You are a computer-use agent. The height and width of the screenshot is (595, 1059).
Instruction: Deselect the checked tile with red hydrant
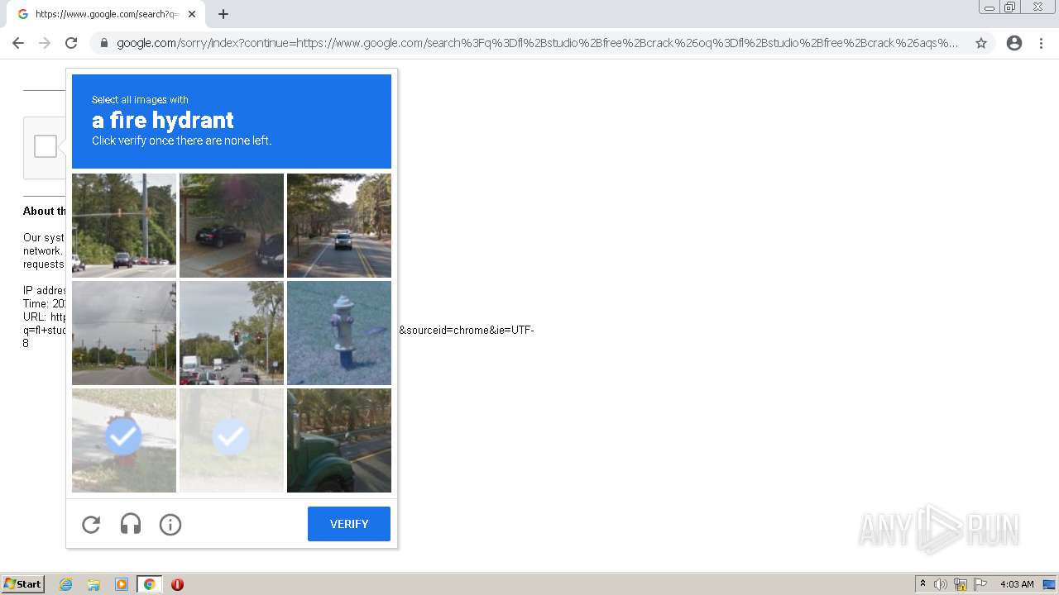[124, 440]
